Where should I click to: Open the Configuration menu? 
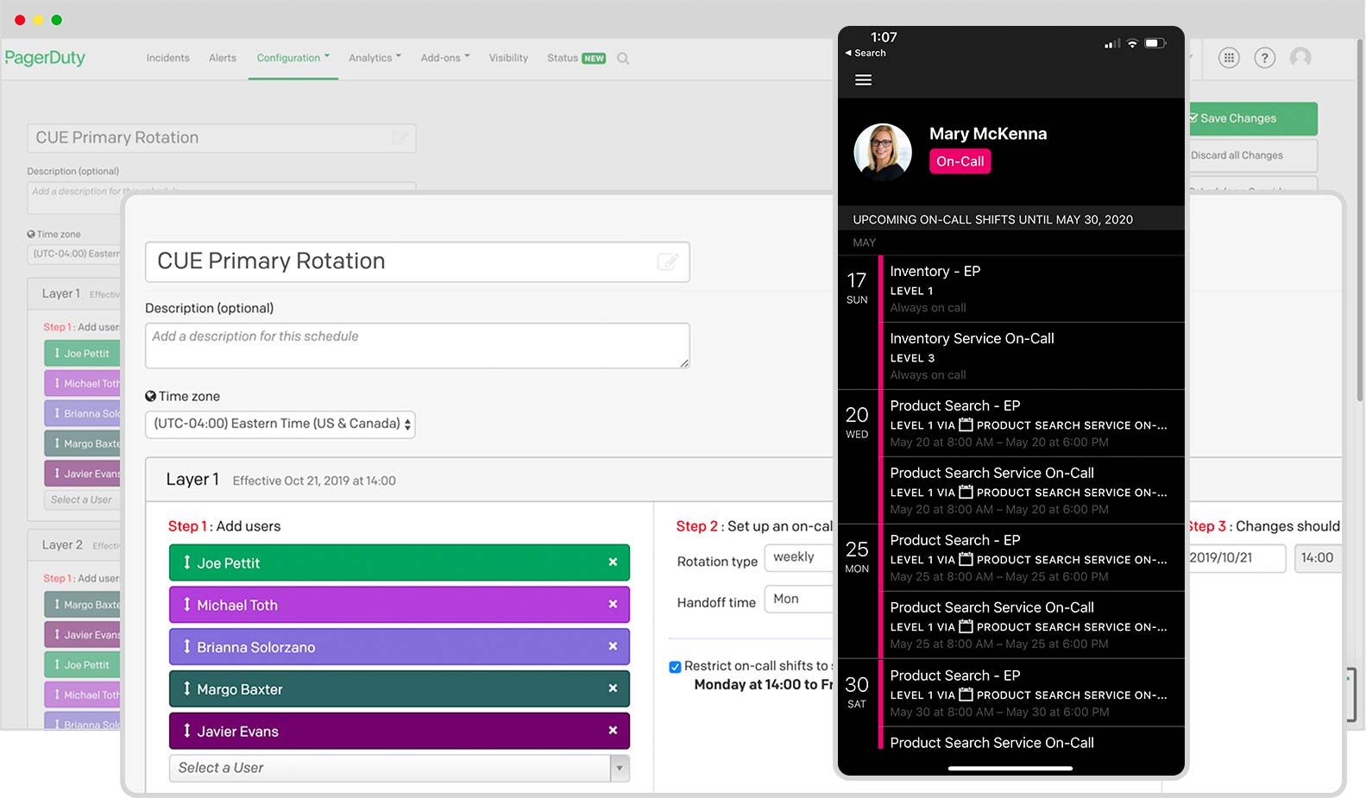293,59
